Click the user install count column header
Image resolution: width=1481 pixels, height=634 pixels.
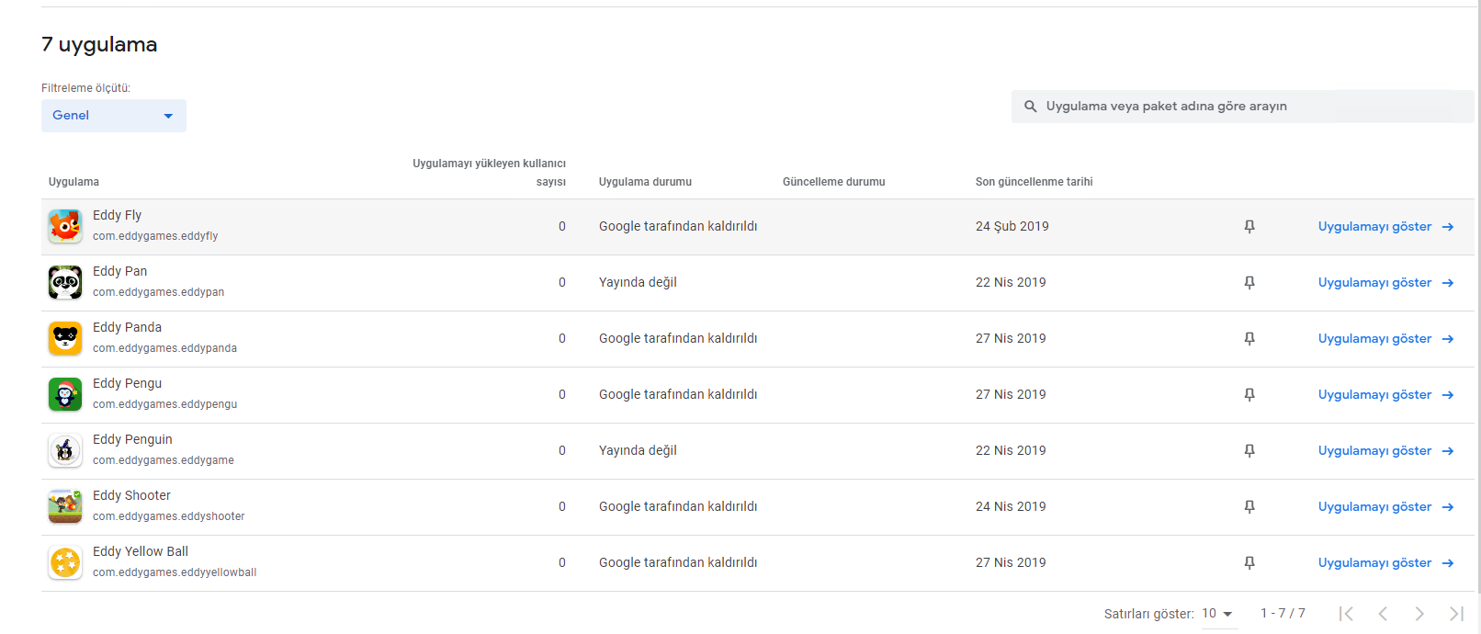[x=489, y=173]
